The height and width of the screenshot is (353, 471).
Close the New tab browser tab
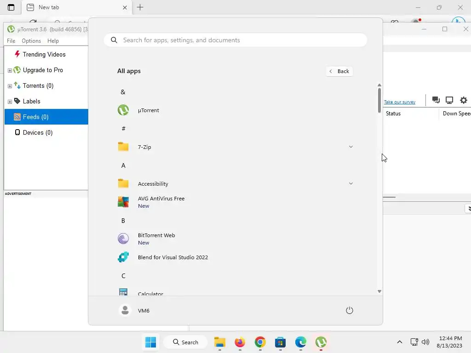coord(125,7)
